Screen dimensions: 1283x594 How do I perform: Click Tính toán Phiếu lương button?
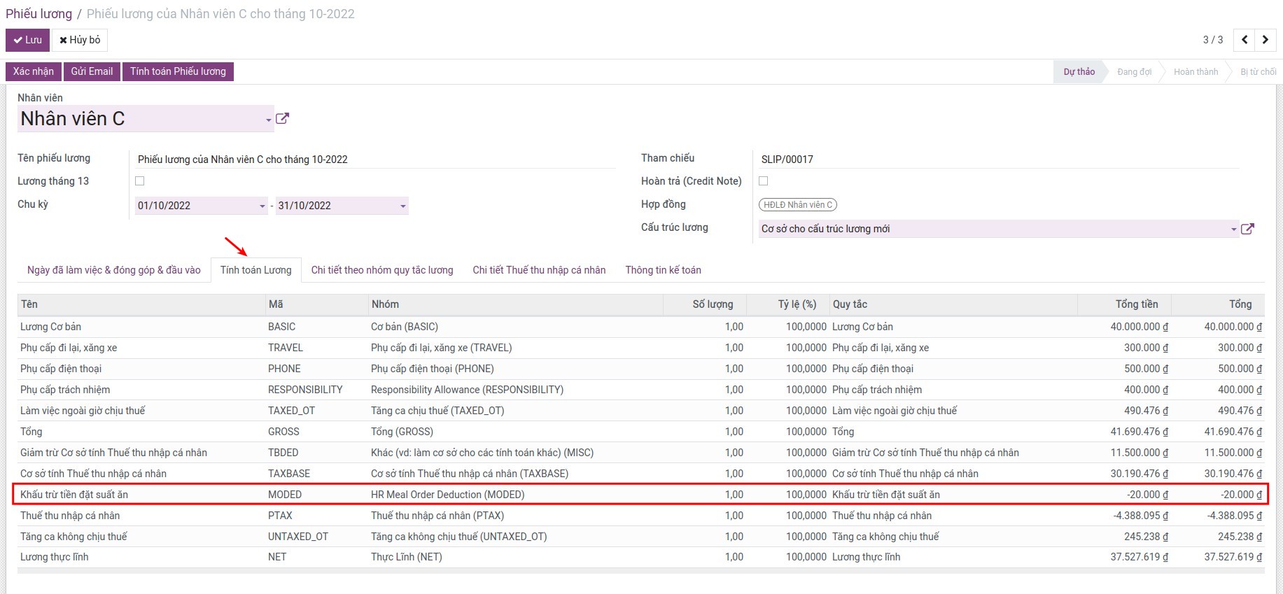pos(178,71)
